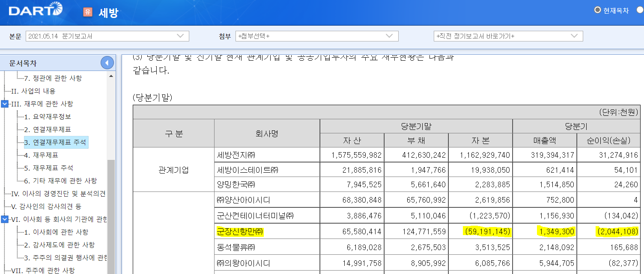Open VII. 주주에 관한 사항
644x274 pixels.
(42, 270)
